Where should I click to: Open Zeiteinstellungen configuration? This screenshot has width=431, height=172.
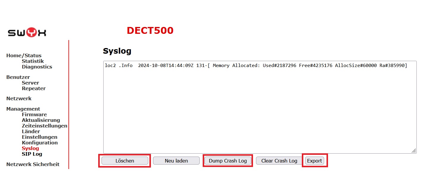click(44, 126)
